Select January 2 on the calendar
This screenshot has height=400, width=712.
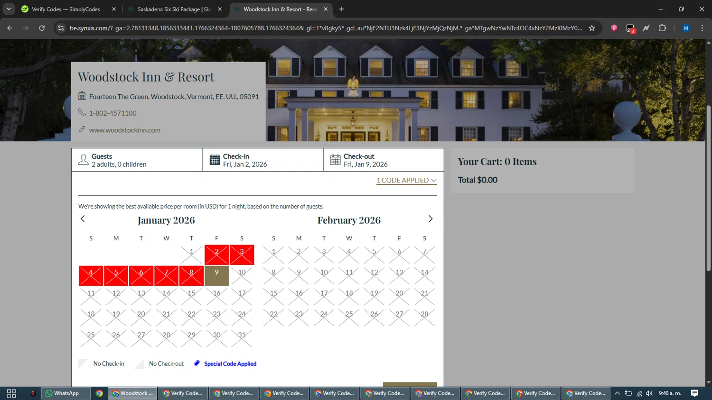(217, 255)
